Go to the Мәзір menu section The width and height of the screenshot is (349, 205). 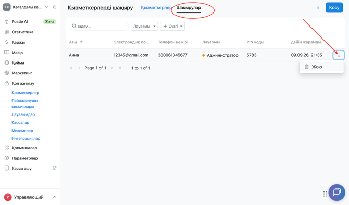tap(17, 53)
